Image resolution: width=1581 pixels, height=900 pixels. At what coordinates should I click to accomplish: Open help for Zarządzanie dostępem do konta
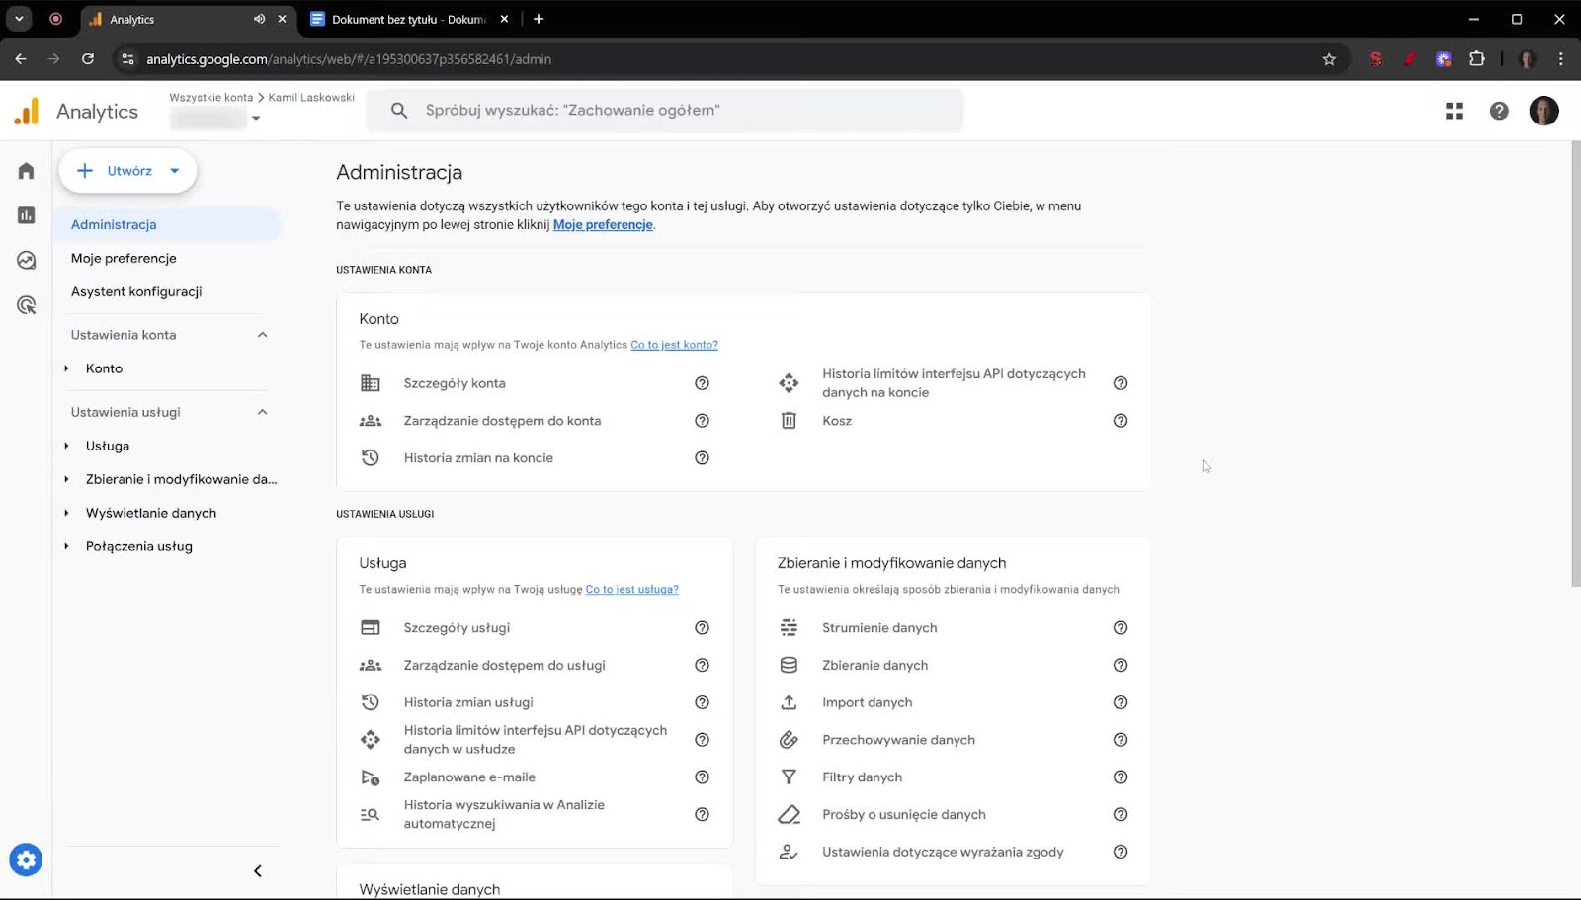702,421
